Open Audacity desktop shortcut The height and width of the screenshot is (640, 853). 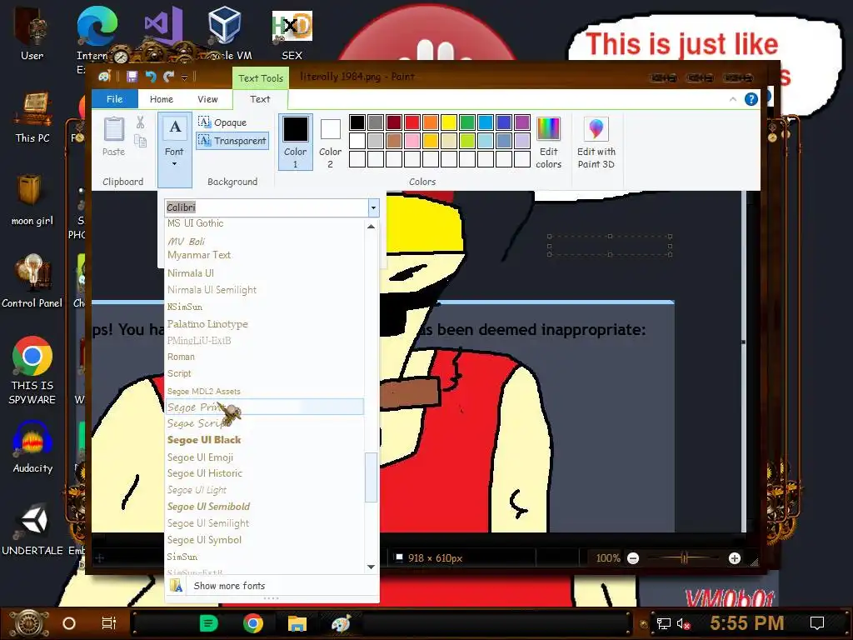[x=32, y=447]
